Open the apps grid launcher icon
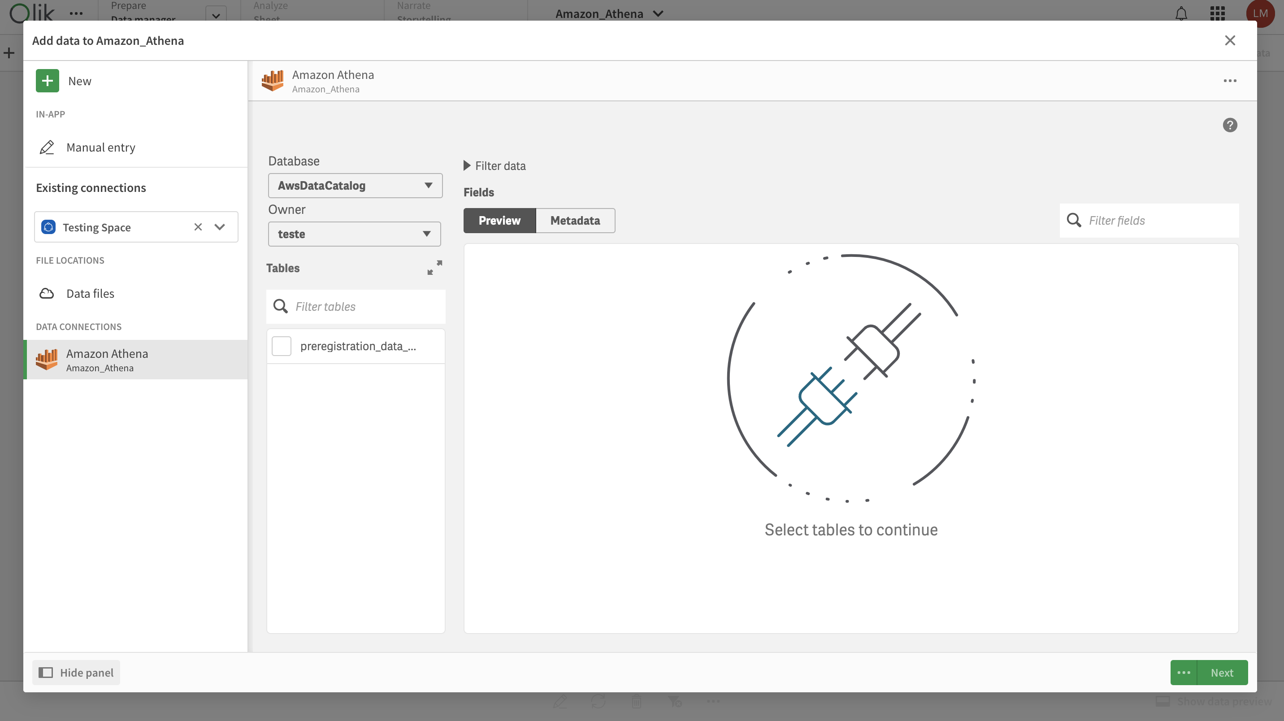This screenshot has height=721, width=1284. (x=1217, y=13)
